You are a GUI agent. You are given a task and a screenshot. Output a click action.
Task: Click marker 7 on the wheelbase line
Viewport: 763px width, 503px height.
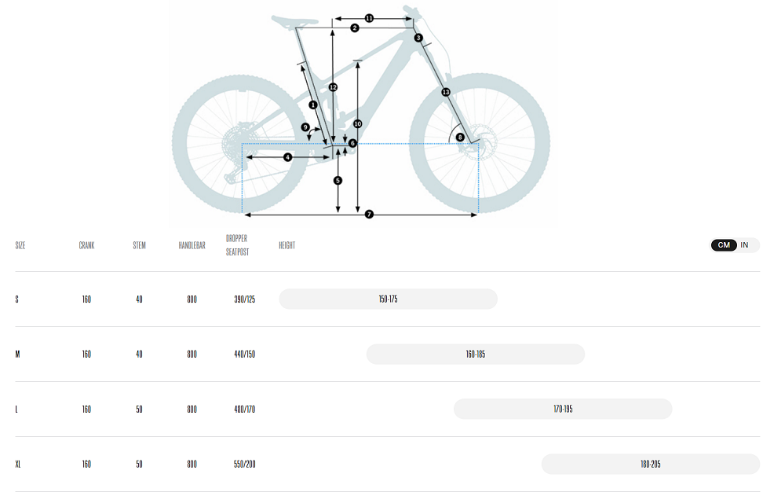370,215
